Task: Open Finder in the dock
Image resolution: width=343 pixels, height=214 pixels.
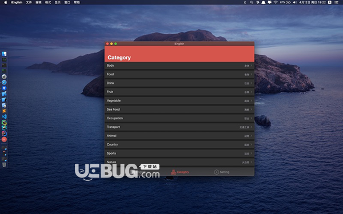Action: click(4, 54)
